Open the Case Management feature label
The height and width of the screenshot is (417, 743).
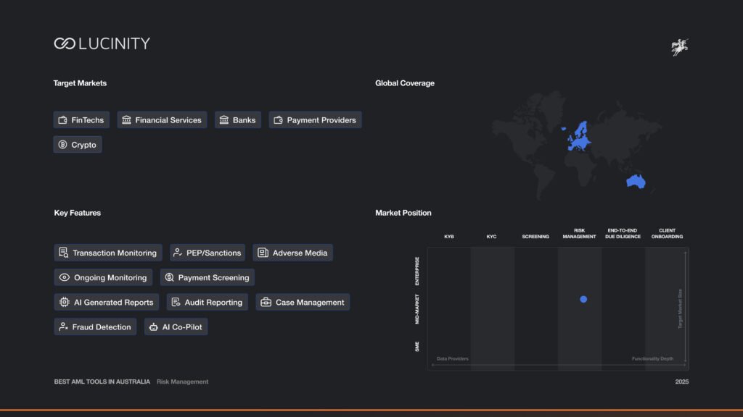click(310, 302)
